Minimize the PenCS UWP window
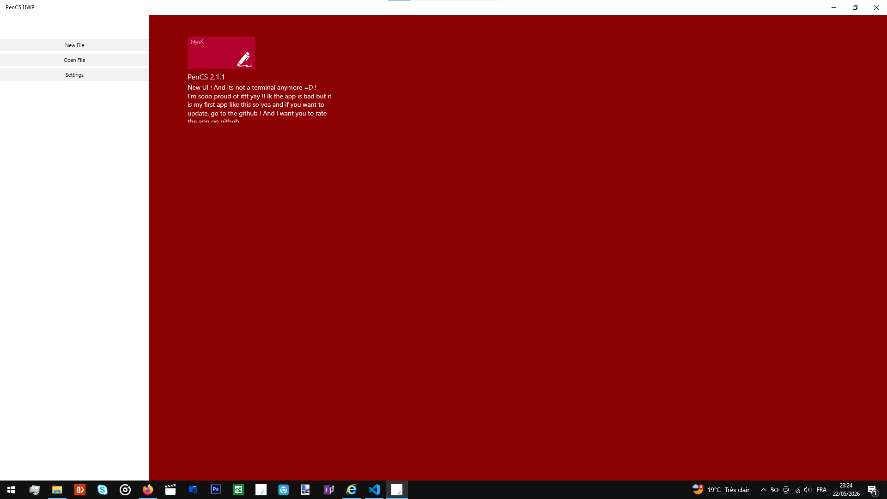Image resolution: width=887 pixels, height=499 pixels. click(834, 7)
